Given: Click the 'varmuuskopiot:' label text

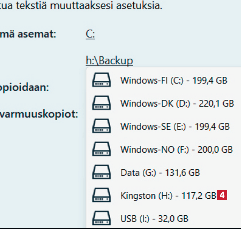Looking at the screenshot, I should coord(39,114).
